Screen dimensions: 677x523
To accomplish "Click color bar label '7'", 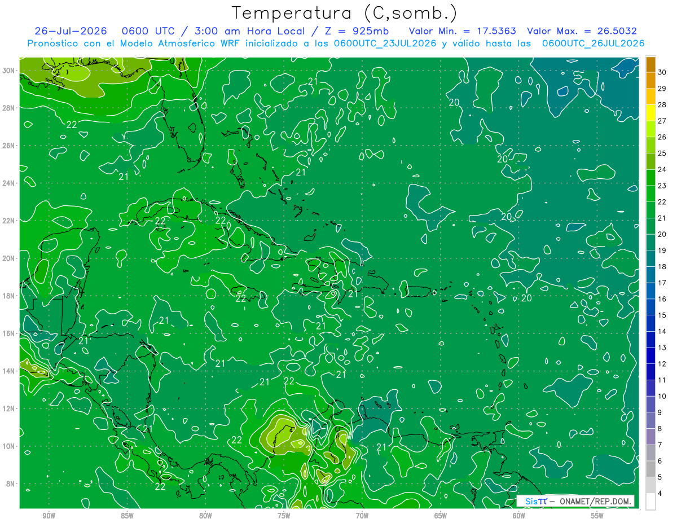I will 660,445.
